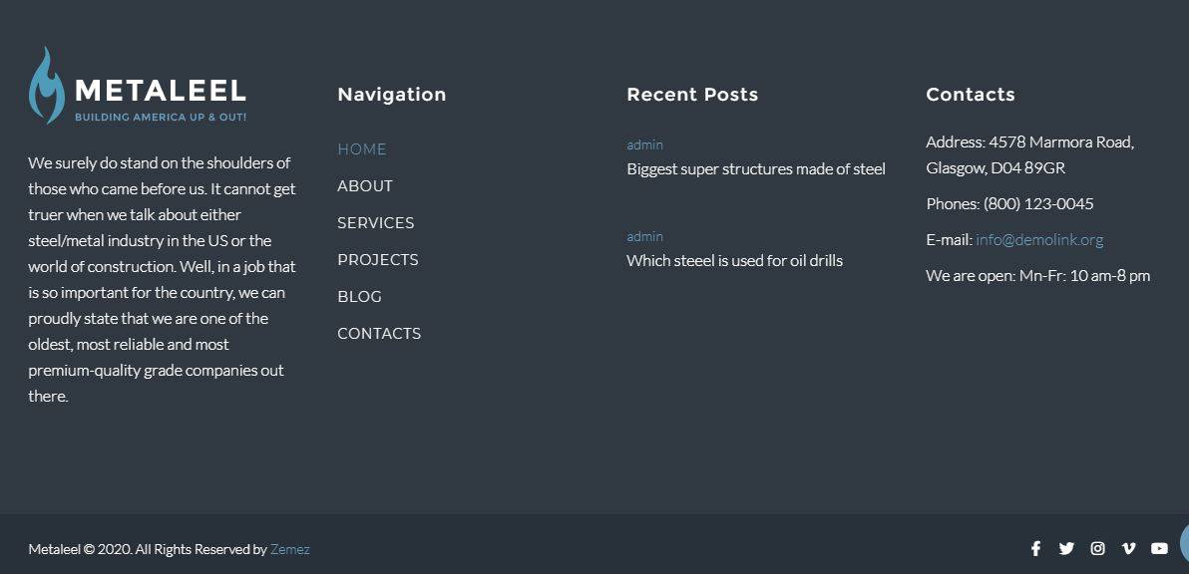Open the CONTACTS navigation link

pyautogui.click(x=379, y=334)
